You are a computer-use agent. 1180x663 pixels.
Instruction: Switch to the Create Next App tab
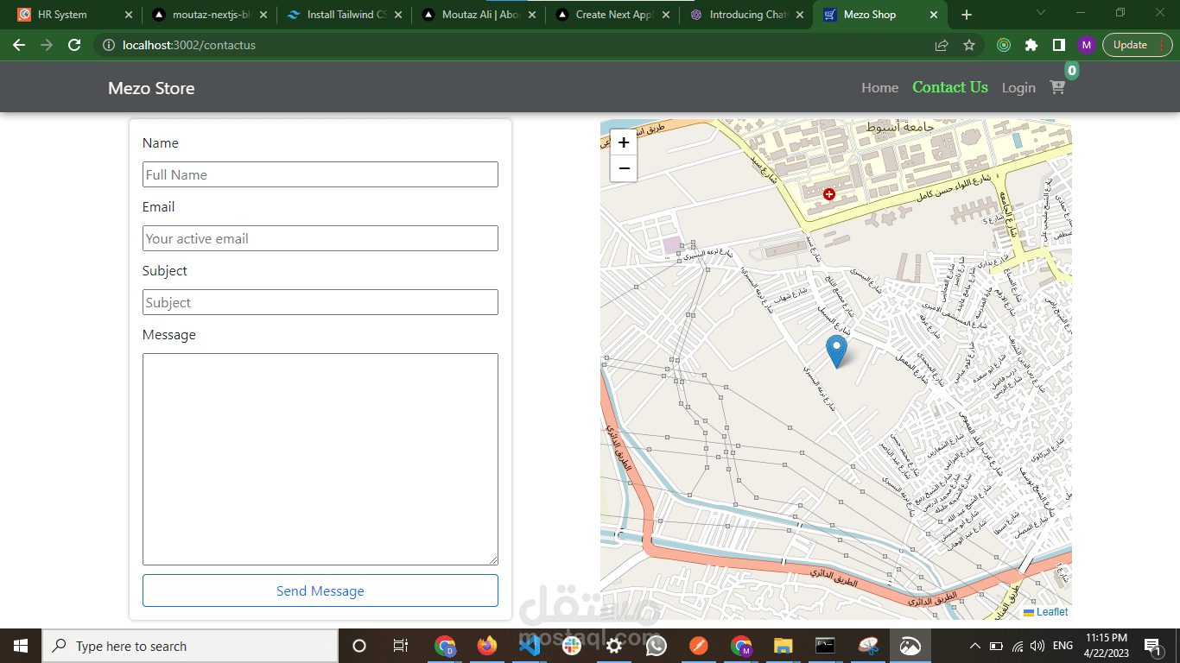pyautogui.click(x=615, y=15)
